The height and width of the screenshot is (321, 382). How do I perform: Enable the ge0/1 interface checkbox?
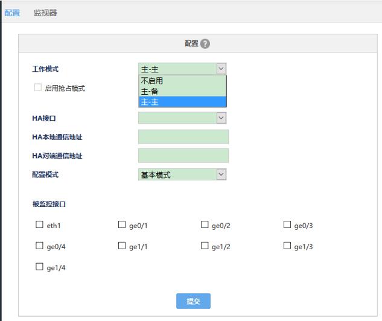pos(122,225)
